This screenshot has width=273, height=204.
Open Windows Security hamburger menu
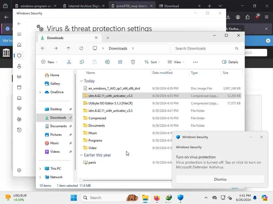tap(19, 34)
